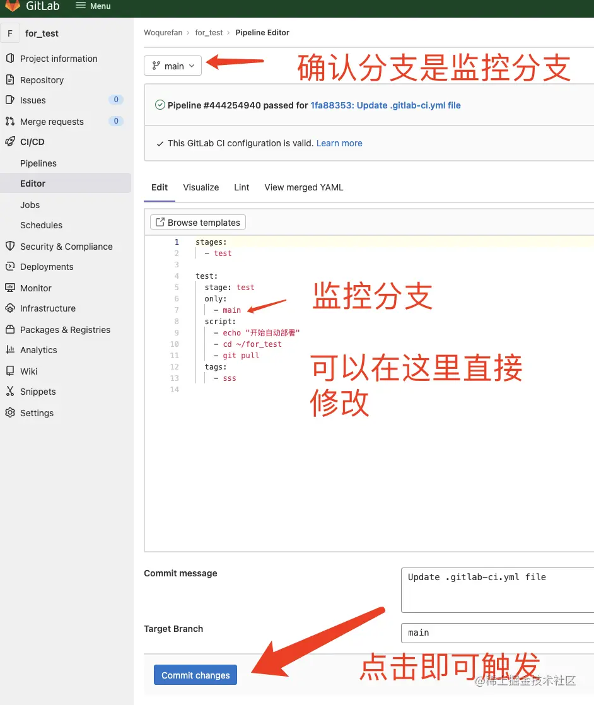Open the Learn more link
The width and height of the screenshot is (594, 705).
pos(339,143)
